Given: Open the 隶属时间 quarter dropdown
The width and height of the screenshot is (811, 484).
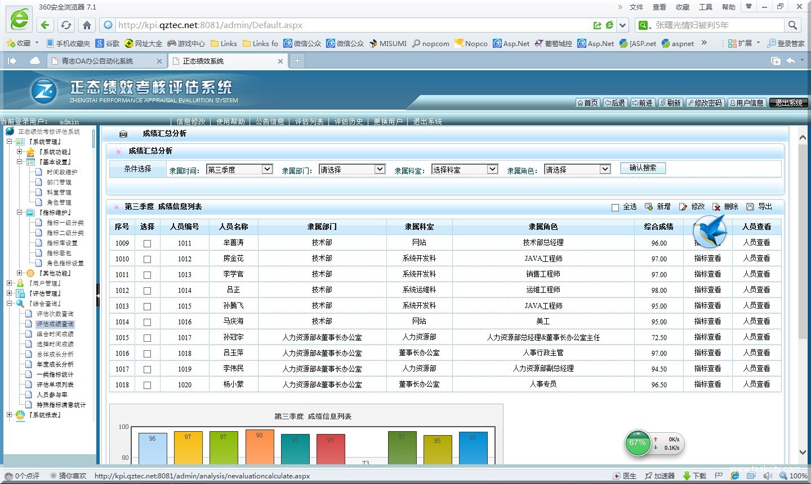Looking at the screenshot, I should click(239, 169).
